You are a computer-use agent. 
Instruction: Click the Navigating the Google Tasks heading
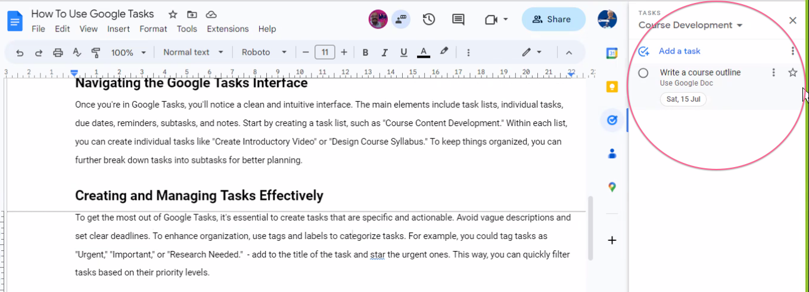click(191, 83)
